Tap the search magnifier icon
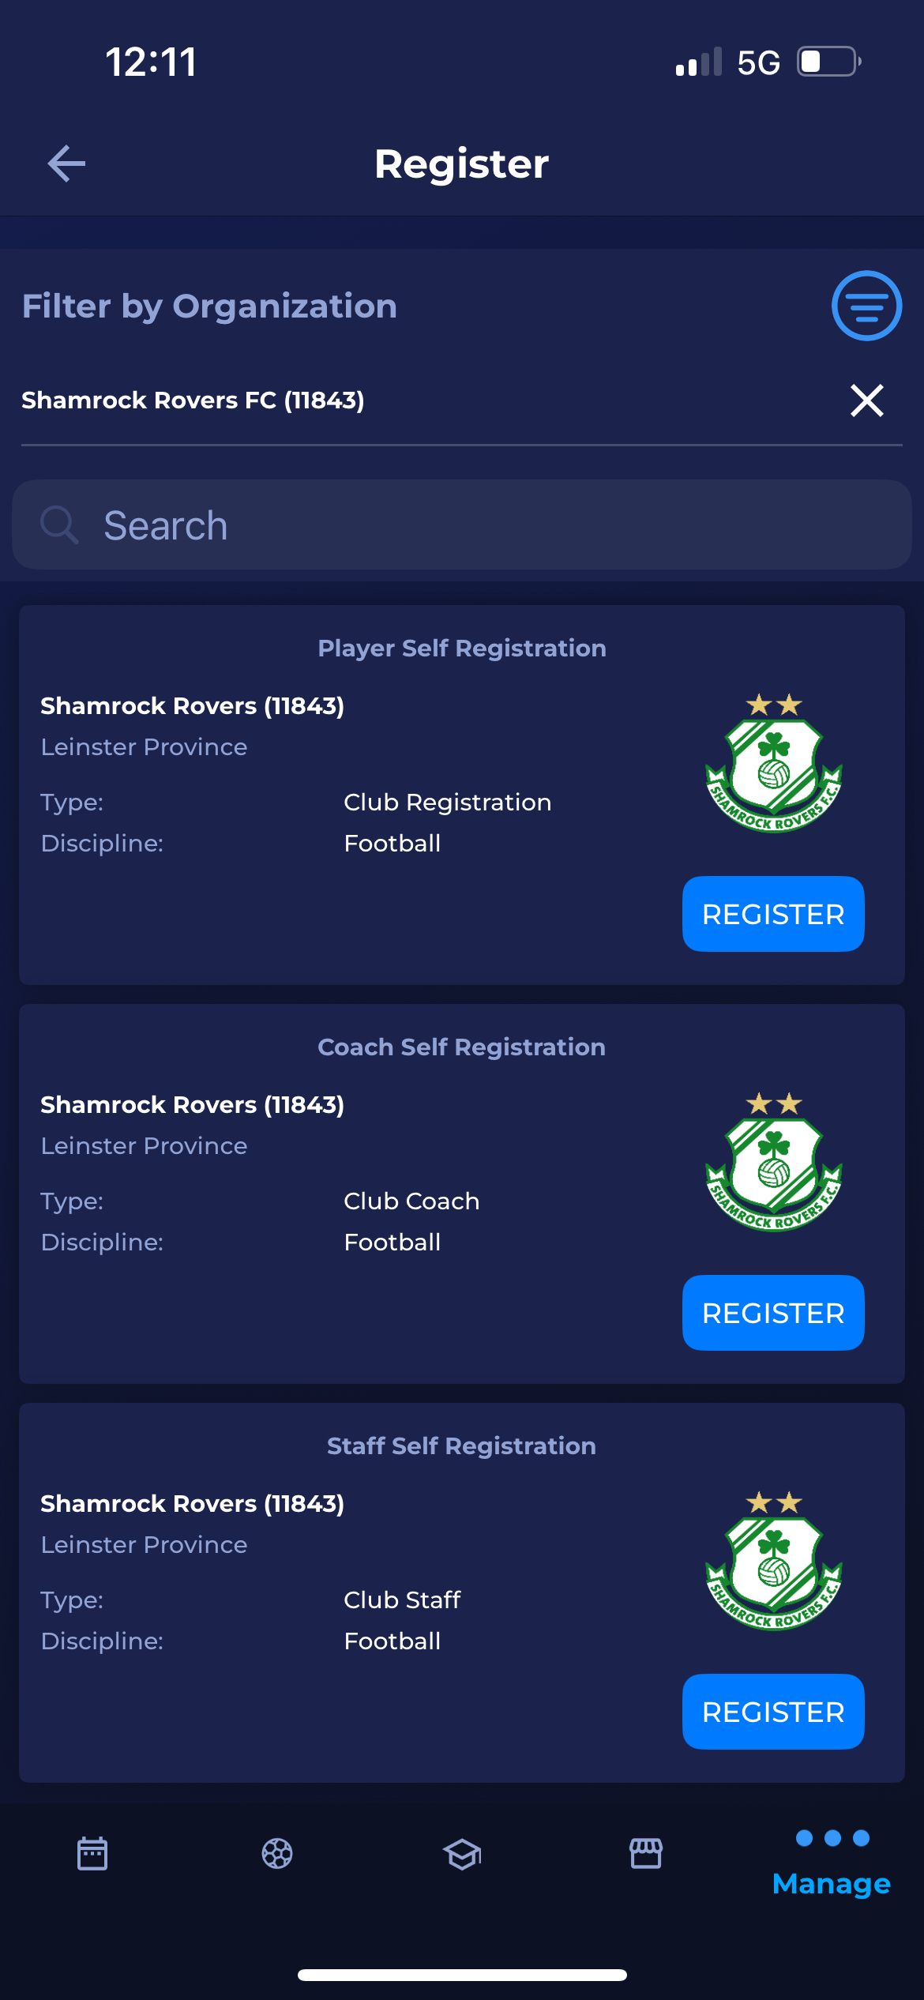 click(59, 525)
